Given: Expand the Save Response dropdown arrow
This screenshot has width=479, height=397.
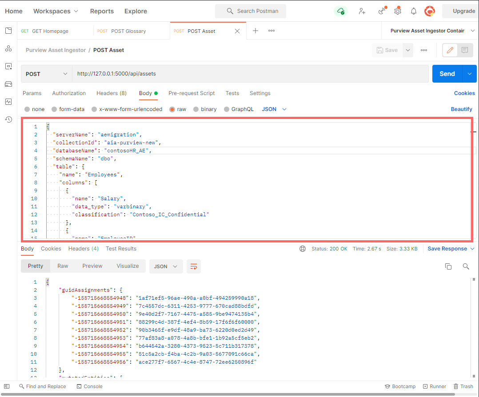Looking at the screenshot, I should coord(472,249).
